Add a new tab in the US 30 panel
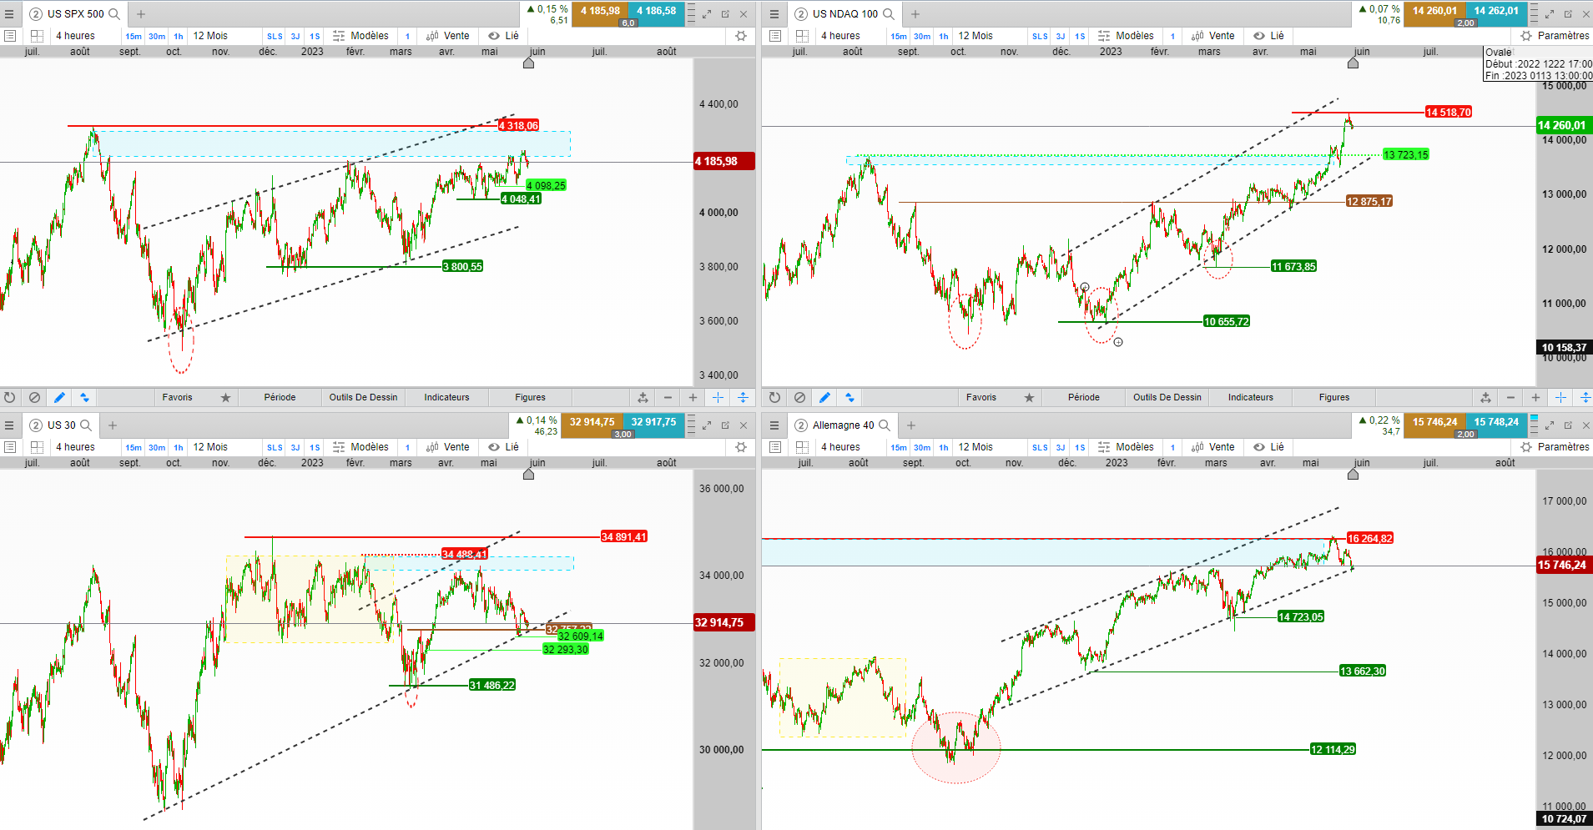Screen dimensions: 1593x830 click(113, 425)
